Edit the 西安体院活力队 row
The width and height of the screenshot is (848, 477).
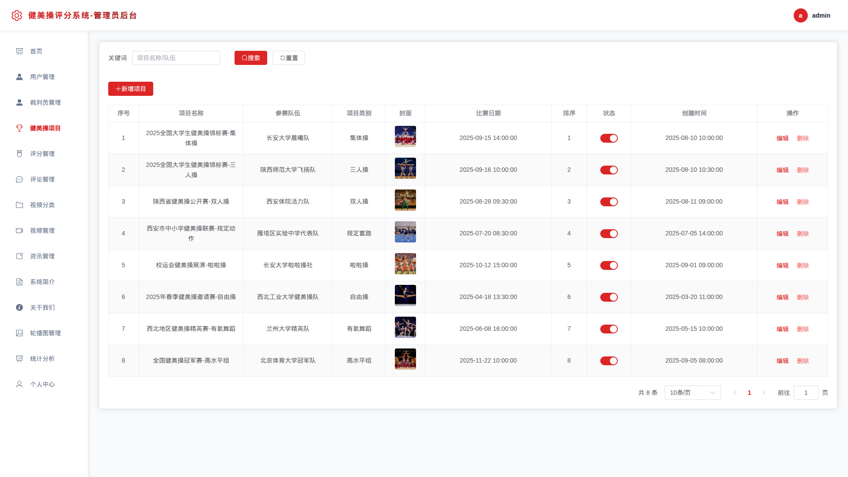click(x=782, y=202)
